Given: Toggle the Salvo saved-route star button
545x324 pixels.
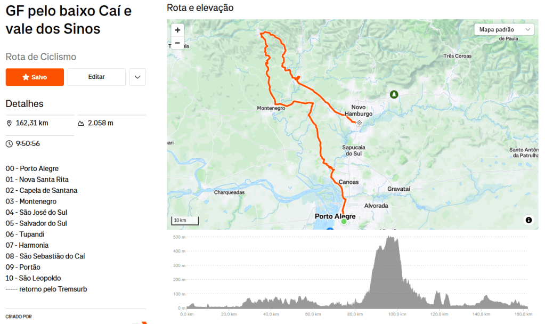Looking at the screenshot, I should pyautogui.click(x=35, y=77).
